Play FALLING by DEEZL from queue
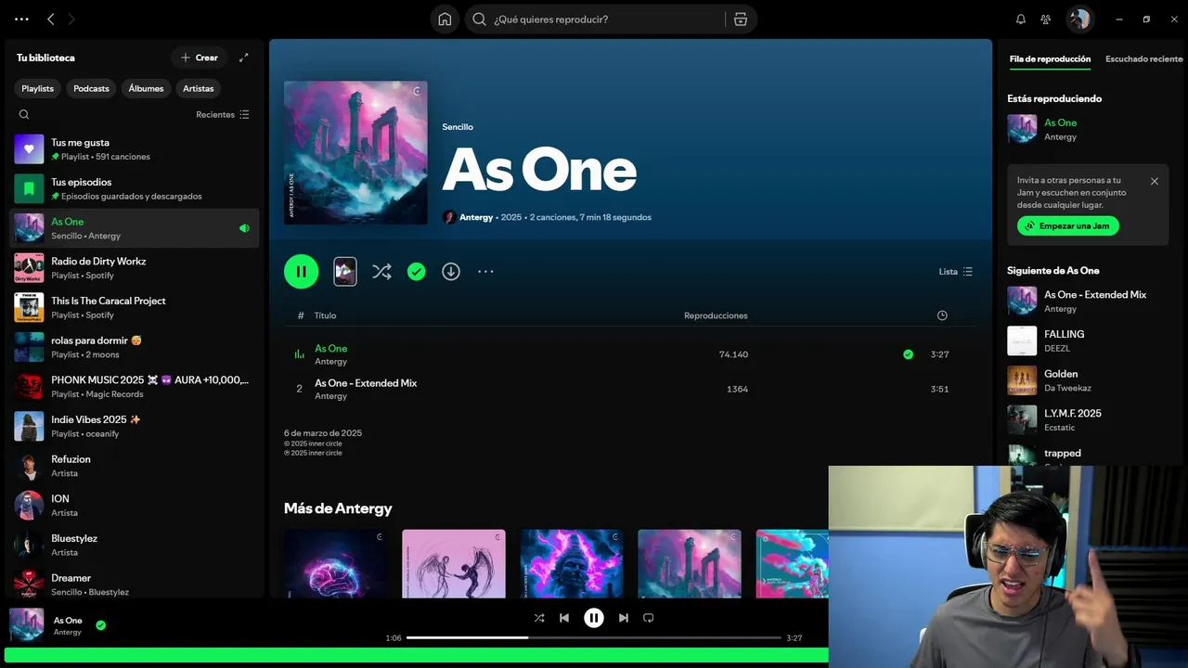1188x668 pixels. point(1087,340)
